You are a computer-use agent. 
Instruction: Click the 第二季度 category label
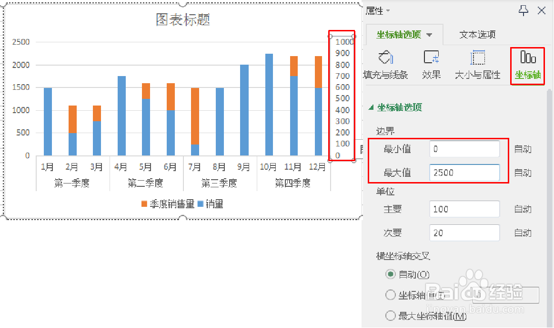(x=145, y=183)
